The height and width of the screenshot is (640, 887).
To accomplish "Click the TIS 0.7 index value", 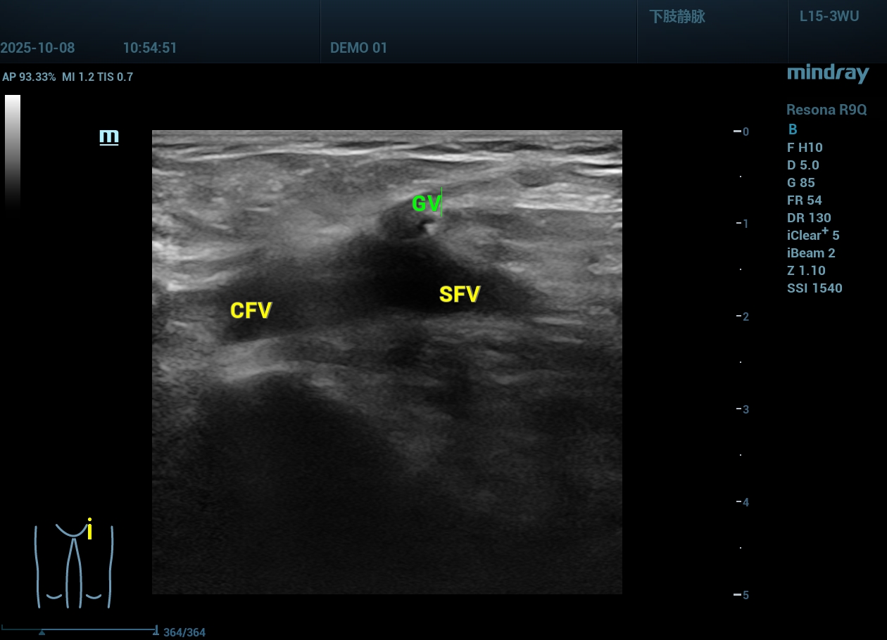I will [x=116, y=77].
